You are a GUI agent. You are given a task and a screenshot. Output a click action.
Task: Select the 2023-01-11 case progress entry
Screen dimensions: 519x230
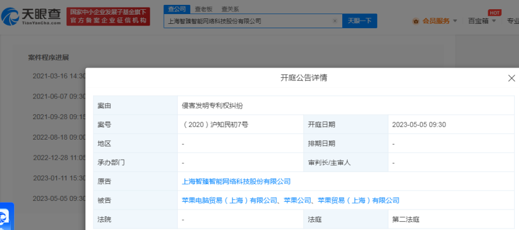click(x=59, y=178)
